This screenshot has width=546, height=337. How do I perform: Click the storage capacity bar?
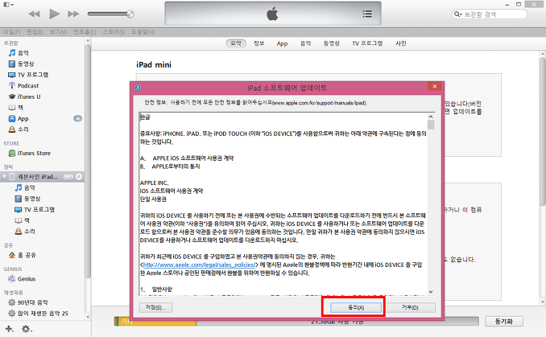(296, 322)
